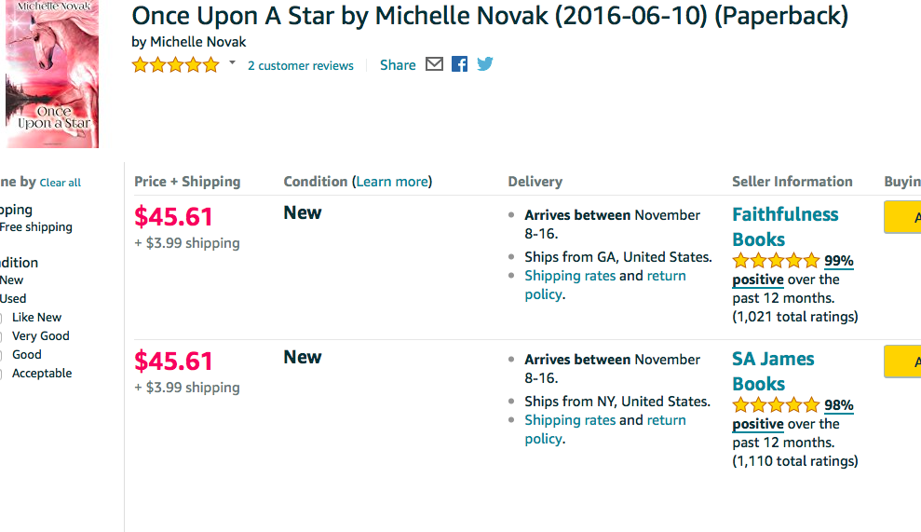Click the yellow buy button for Faithfulness Books
Viewport: 921px width, 532px height.
pyautogui.click(x=902, y=217)
